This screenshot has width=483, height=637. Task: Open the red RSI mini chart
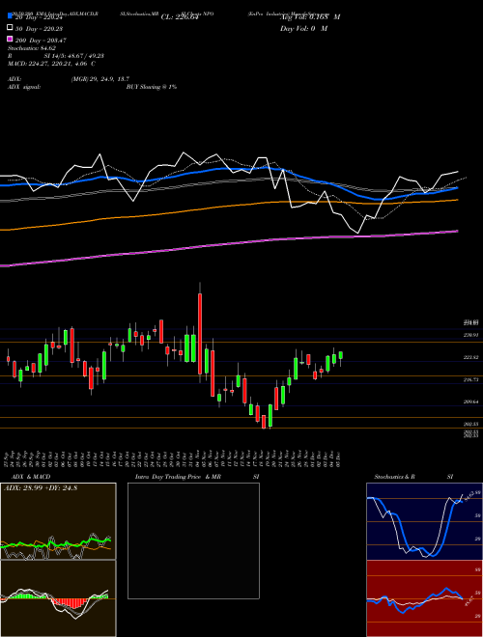424,598
